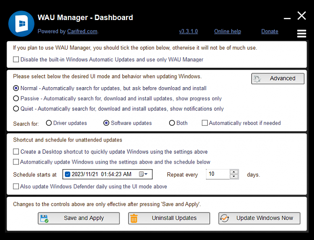Viewport: 314px width, 240px height.
Task: Open the Carifred.com link
Action: pyautogui.click(x=82, y=32)
